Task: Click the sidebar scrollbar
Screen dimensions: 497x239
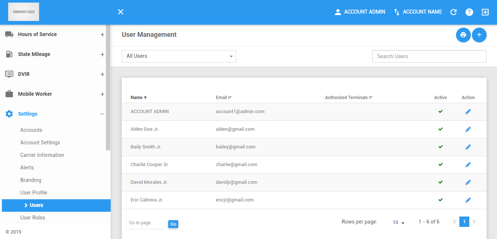Action: pyautogui.click(x=108, y=87)
